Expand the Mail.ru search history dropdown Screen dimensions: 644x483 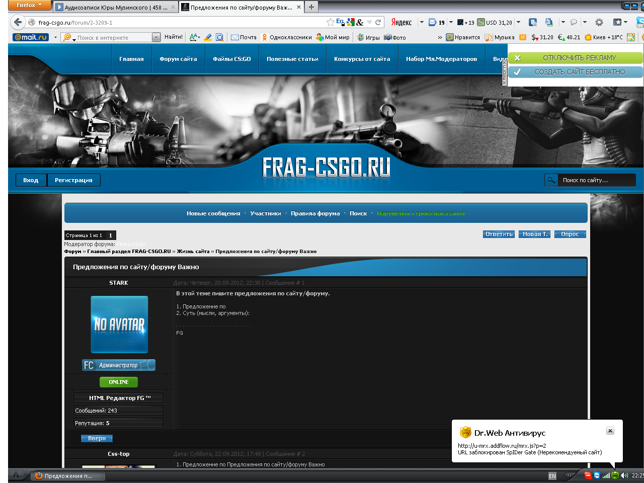(x=156, y=37)
